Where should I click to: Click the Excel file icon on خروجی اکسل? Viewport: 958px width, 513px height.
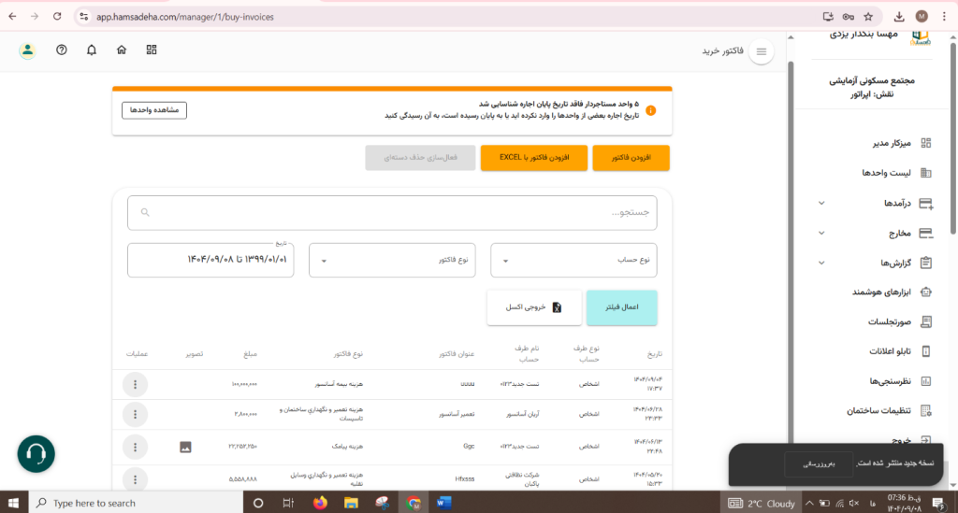(557, 306)
